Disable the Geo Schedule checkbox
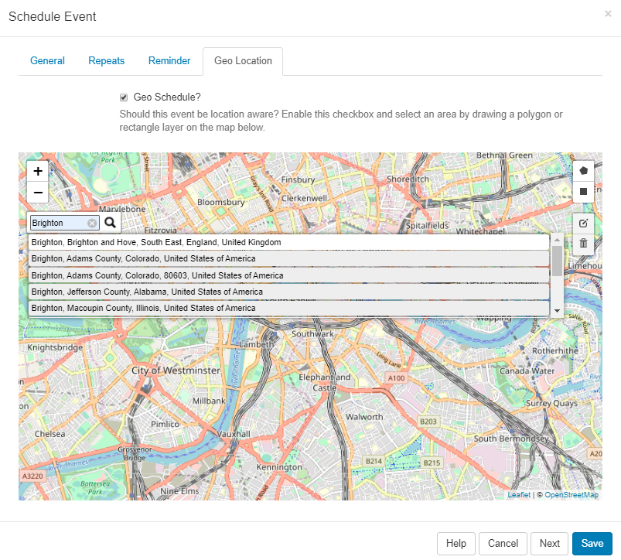 pos(124,97)
